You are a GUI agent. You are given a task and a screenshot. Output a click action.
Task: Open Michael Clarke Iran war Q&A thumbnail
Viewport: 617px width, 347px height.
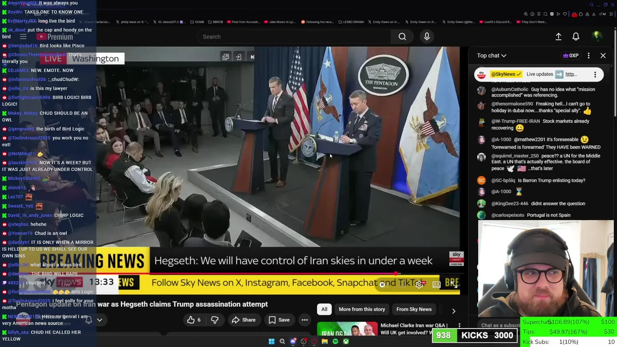click(347, 329)
